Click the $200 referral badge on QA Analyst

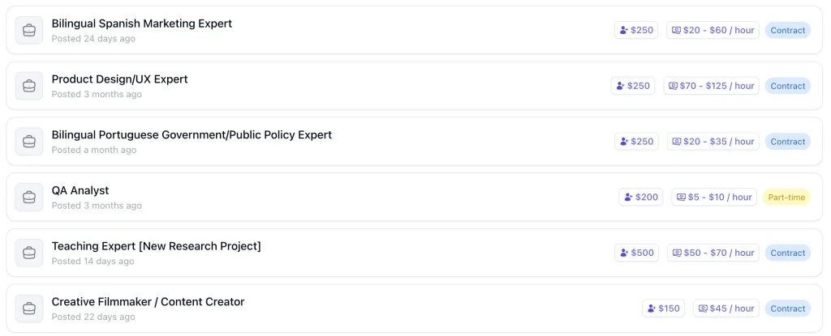pos(640,197)
